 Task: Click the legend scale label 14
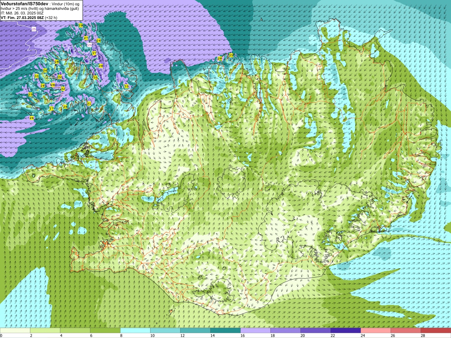[212, 336]
